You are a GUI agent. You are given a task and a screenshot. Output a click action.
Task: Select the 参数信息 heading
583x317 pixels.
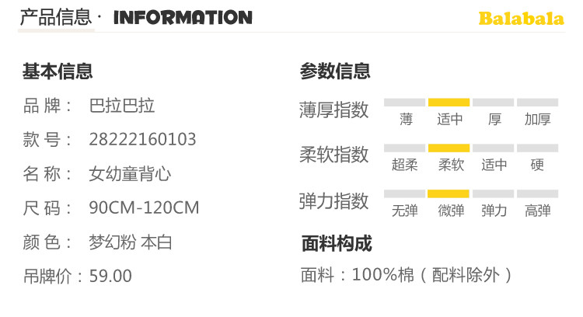pos(335,72)
